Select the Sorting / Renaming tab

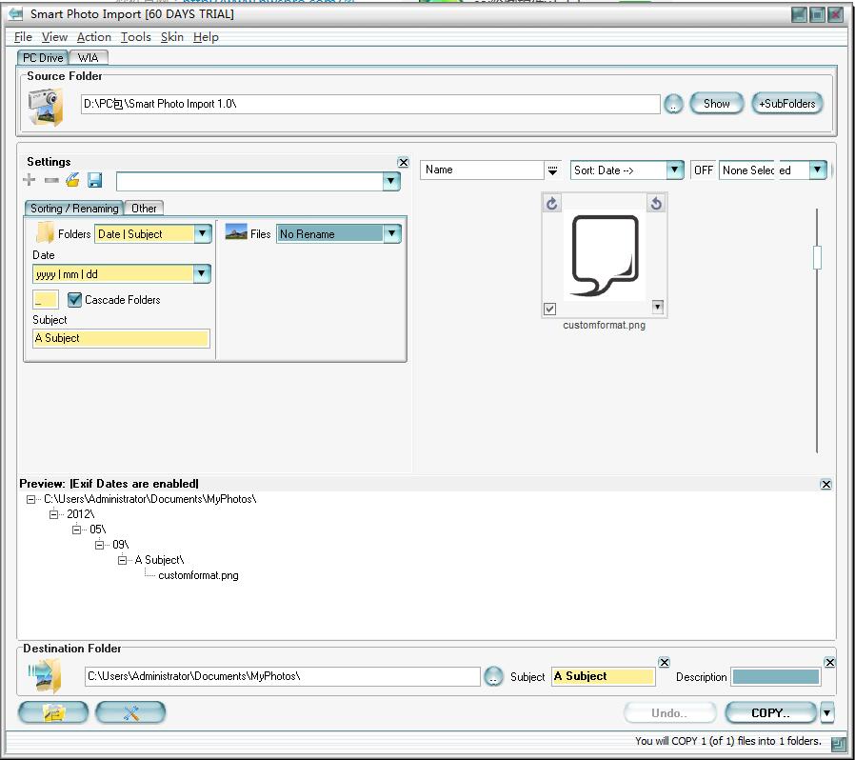(x=74, y=209)
